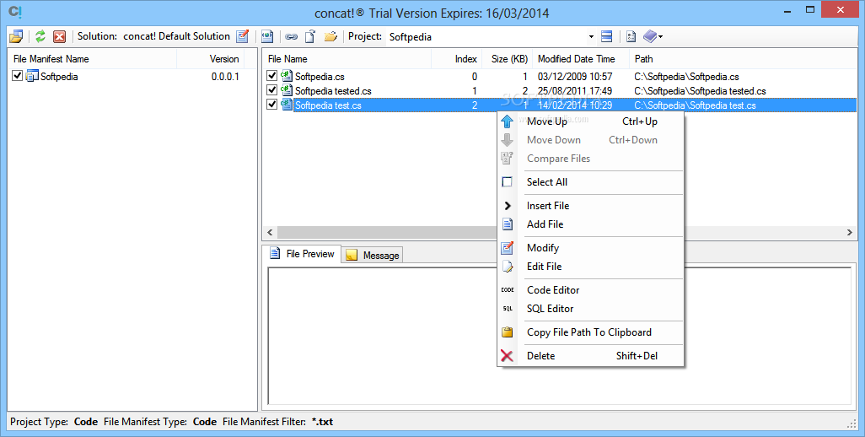865x437 pixels.
Task: Click the C:\Softpedia\Softpedia test.cs path cell
Action: 695,105
